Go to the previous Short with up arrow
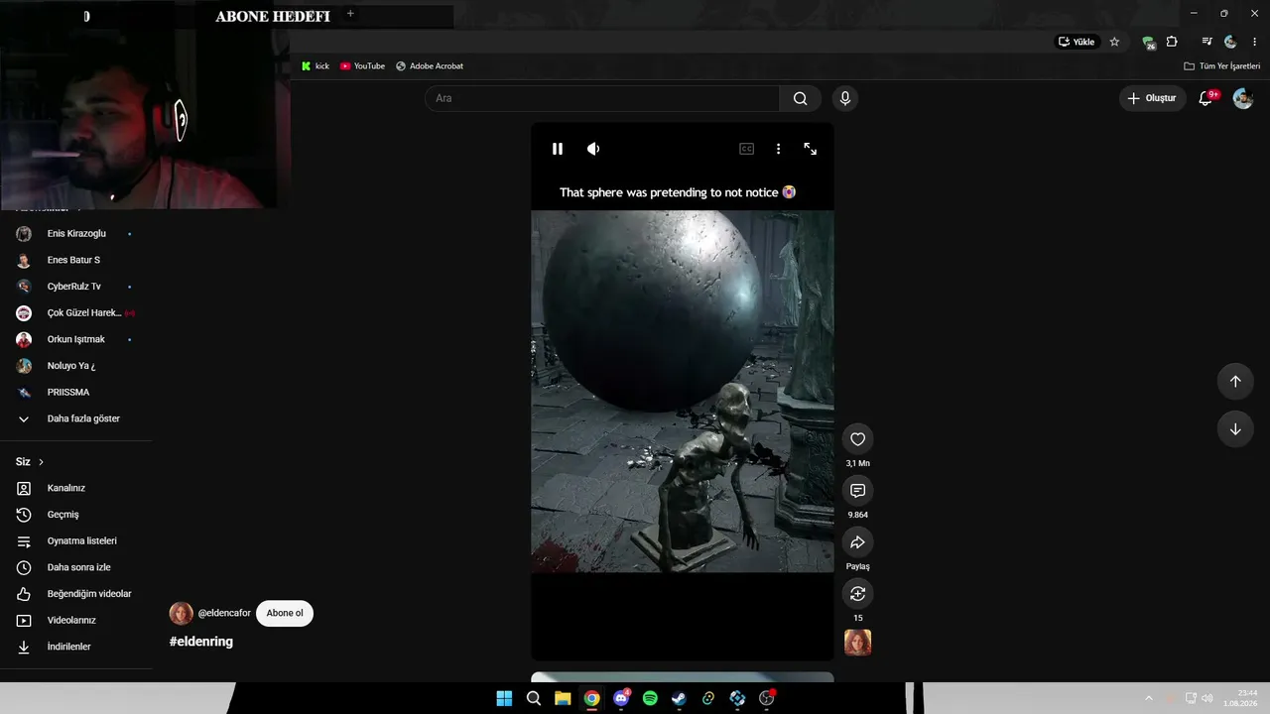The height and width of the screenshot is (714, 1270). click(x=1235, y=382)
